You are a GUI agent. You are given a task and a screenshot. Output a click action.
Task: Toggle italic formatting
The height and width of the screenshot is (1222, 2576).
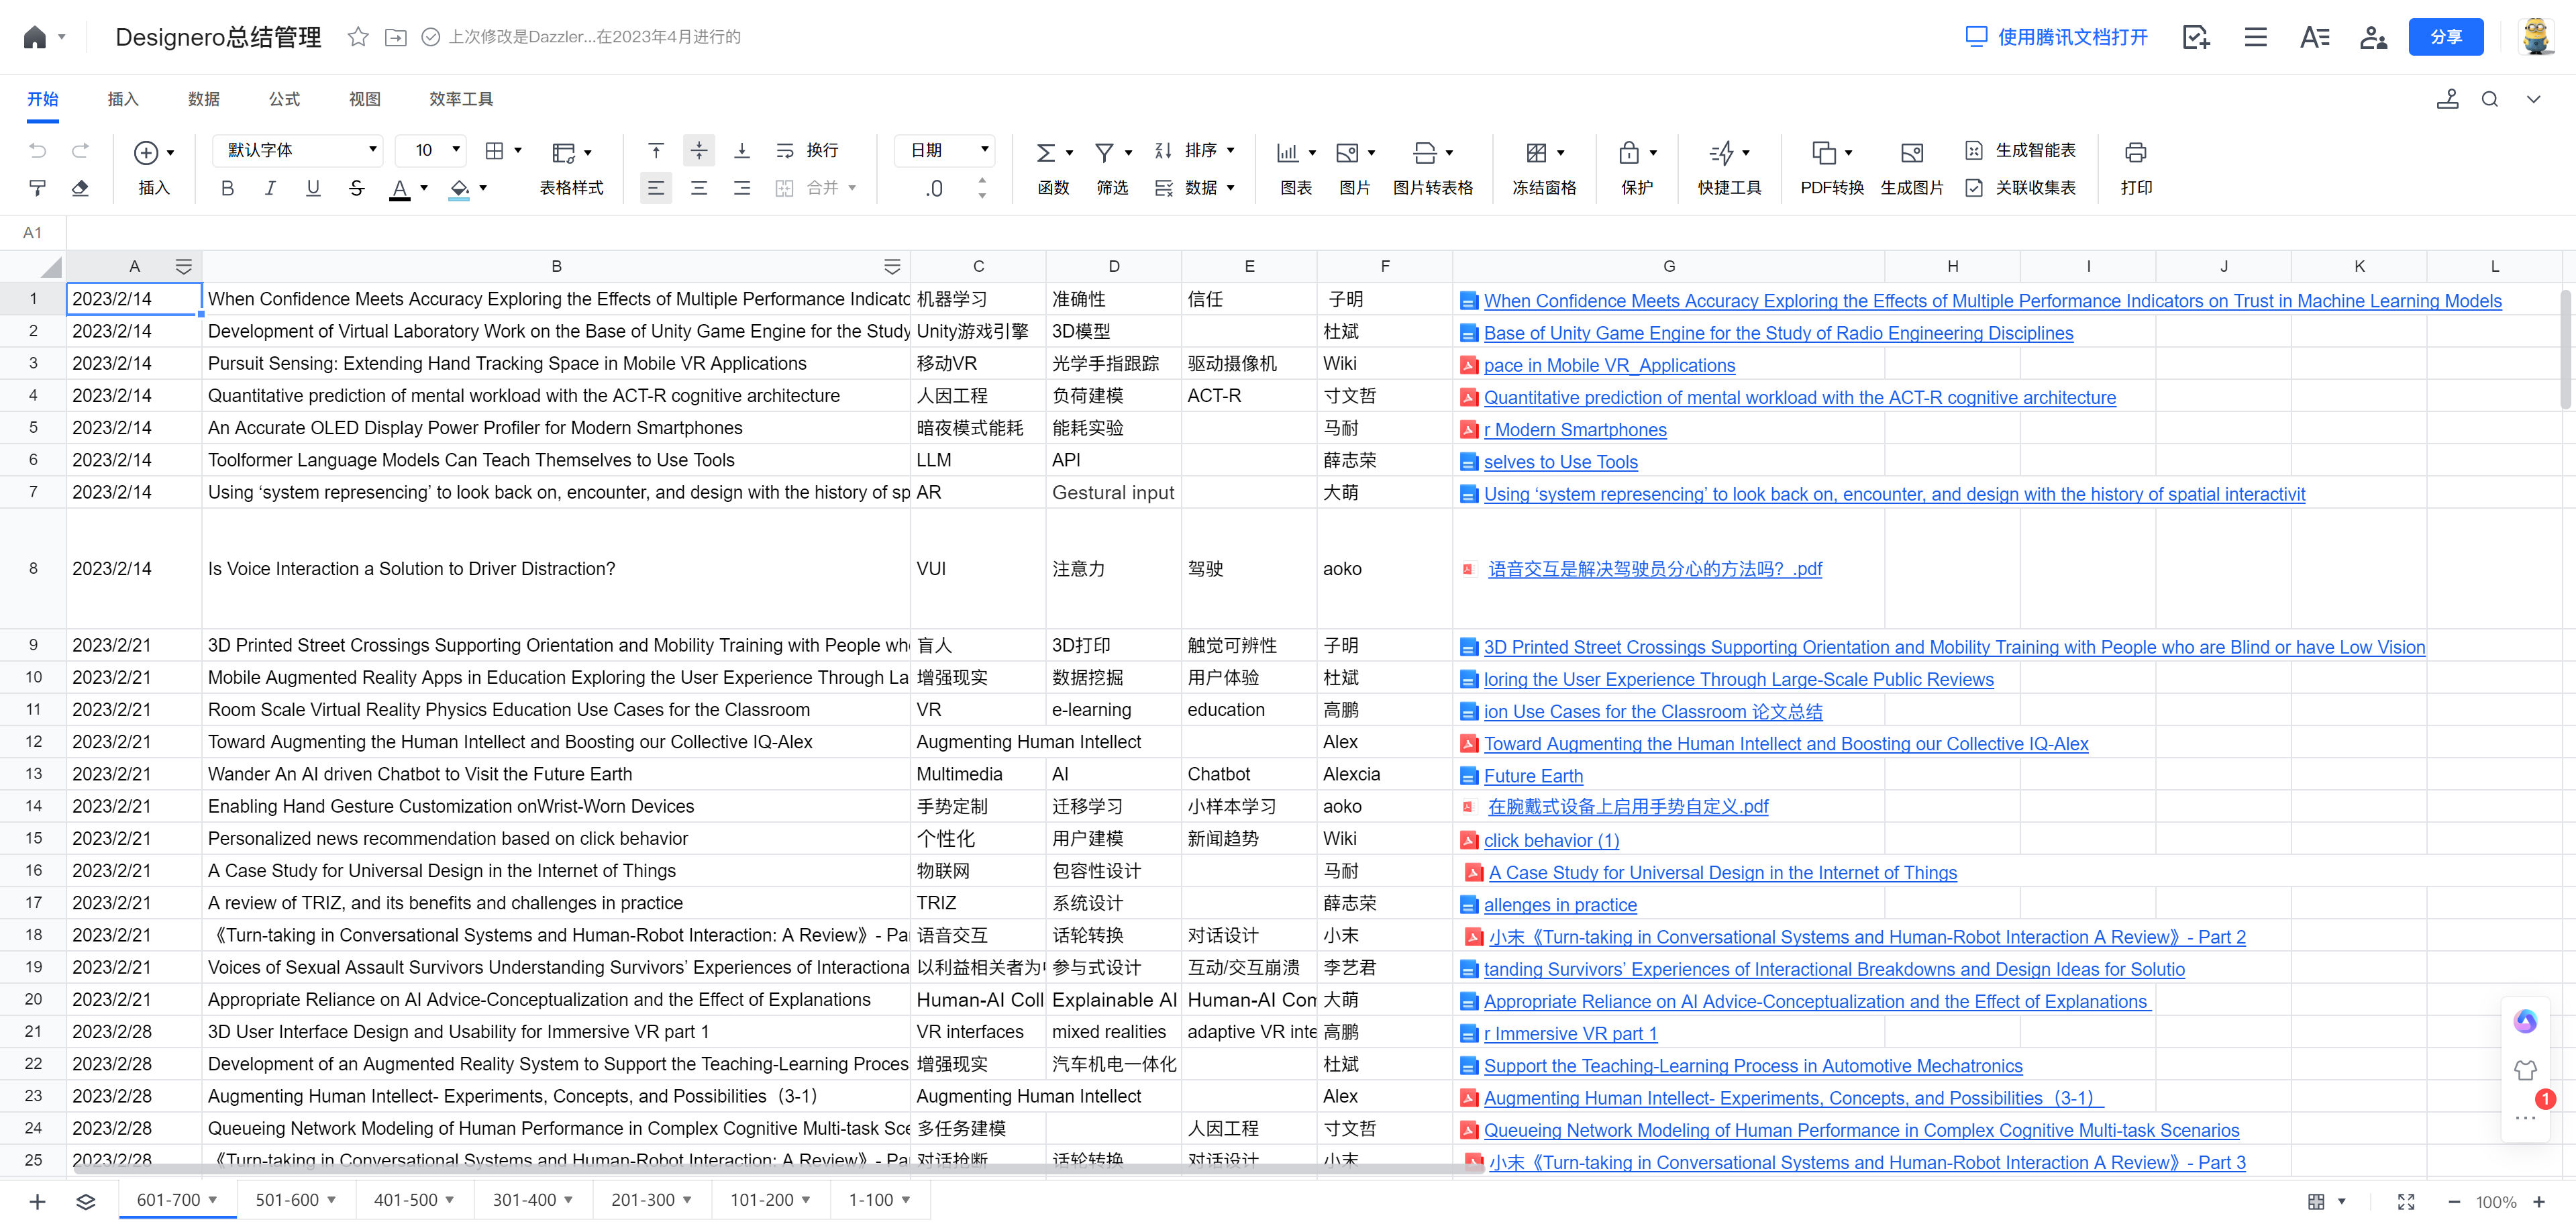270,188
